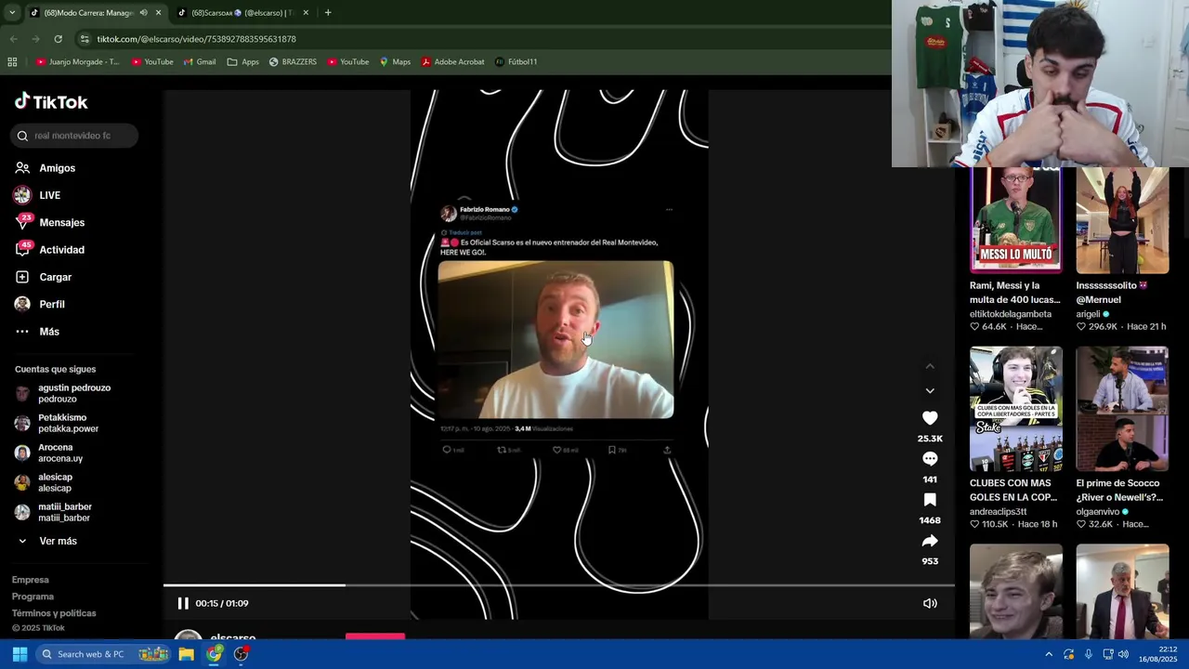The image size is (1189, 669).
Task: Seek on the video progress bar
Action: click(x=558, y=585)
